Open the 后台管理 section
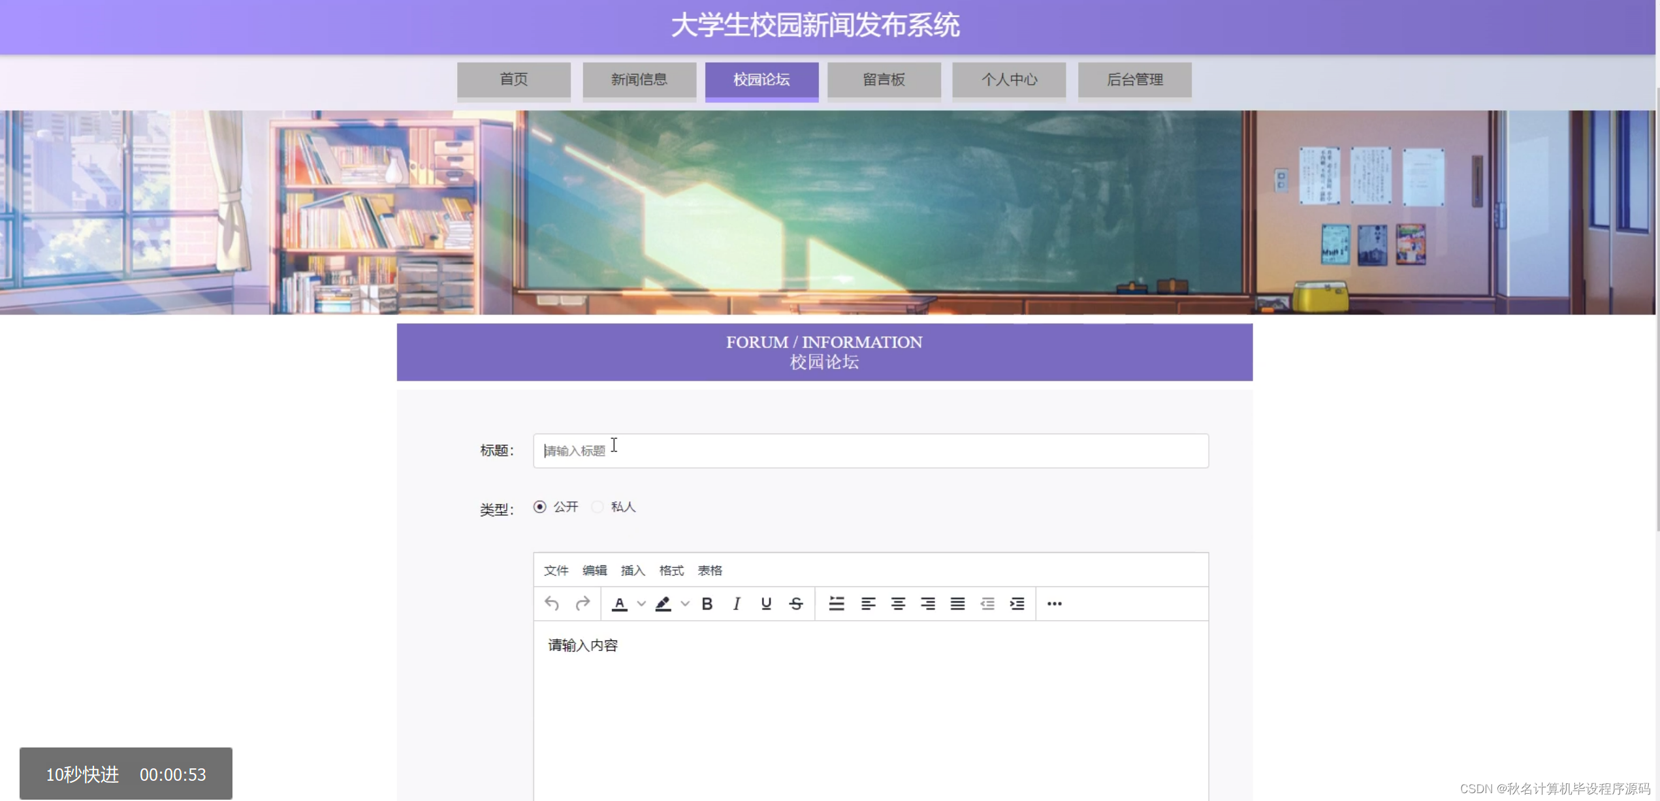Image resolution: width=1660 pixels, height=801 pixels. [x=1135, y=79]
